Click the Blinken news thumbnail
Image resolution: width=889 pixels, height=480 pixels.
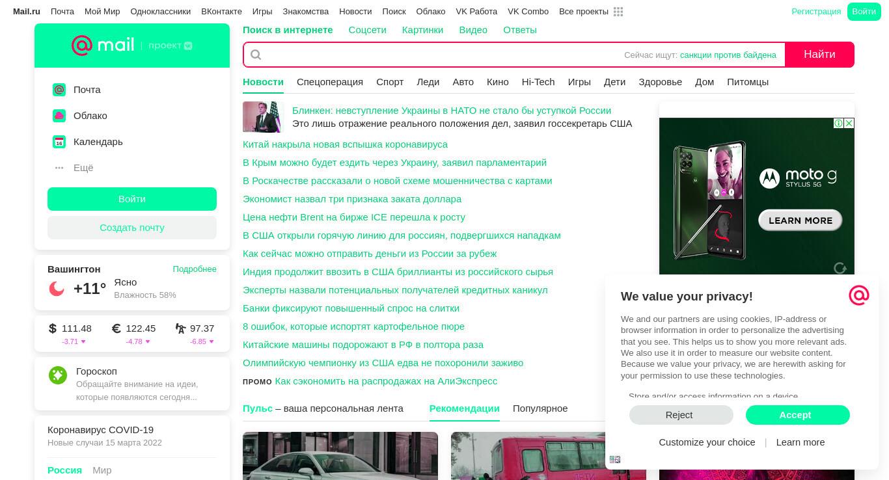pyautogui.click(x=264, y=117)
